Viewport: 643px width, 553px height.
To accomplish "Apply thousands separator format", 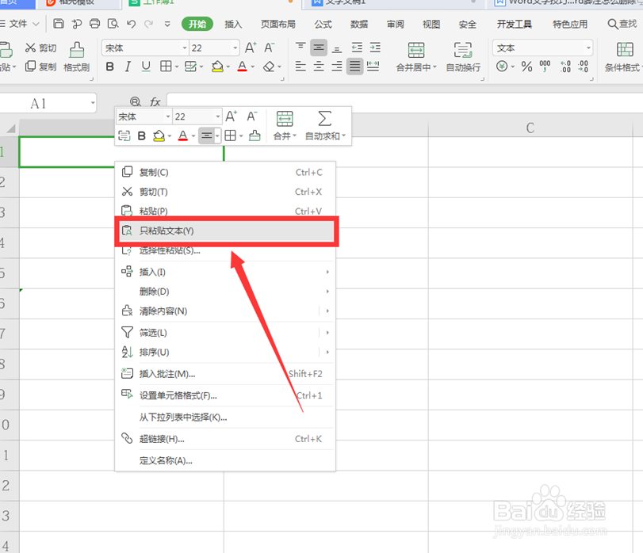I will click(545, 67).
